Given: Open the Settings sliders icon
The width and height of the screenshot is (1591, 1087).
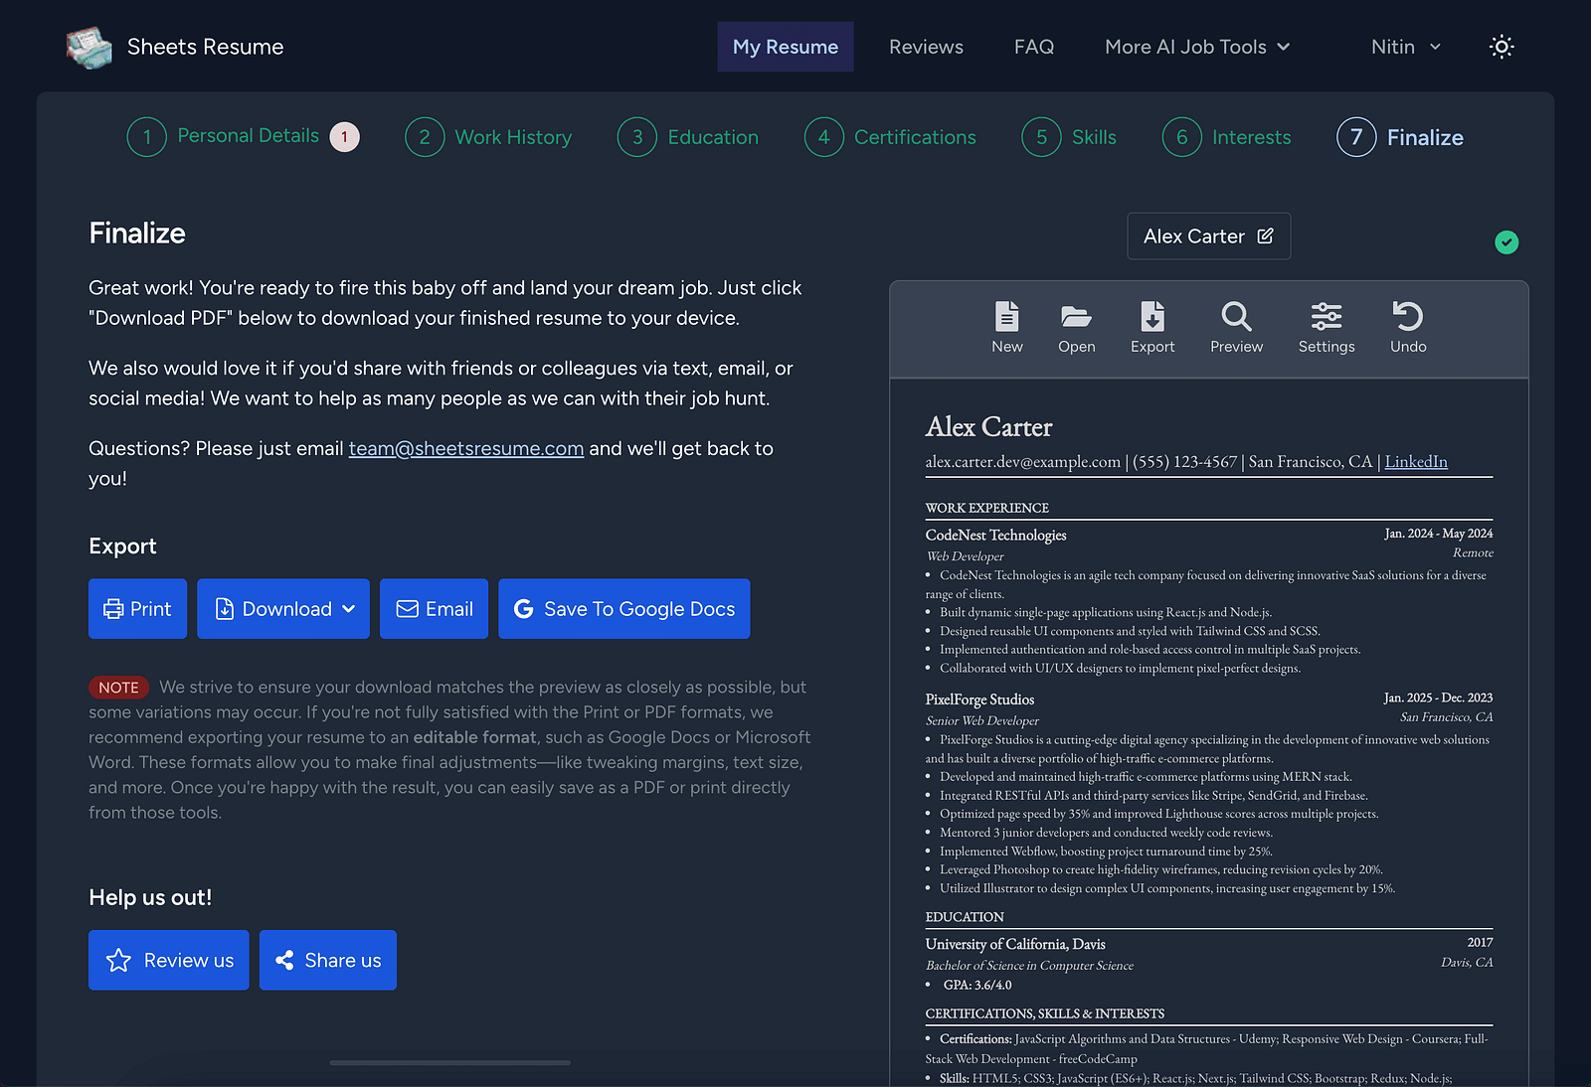Looking at the screenshot, I should click(x=1326, y=316).
